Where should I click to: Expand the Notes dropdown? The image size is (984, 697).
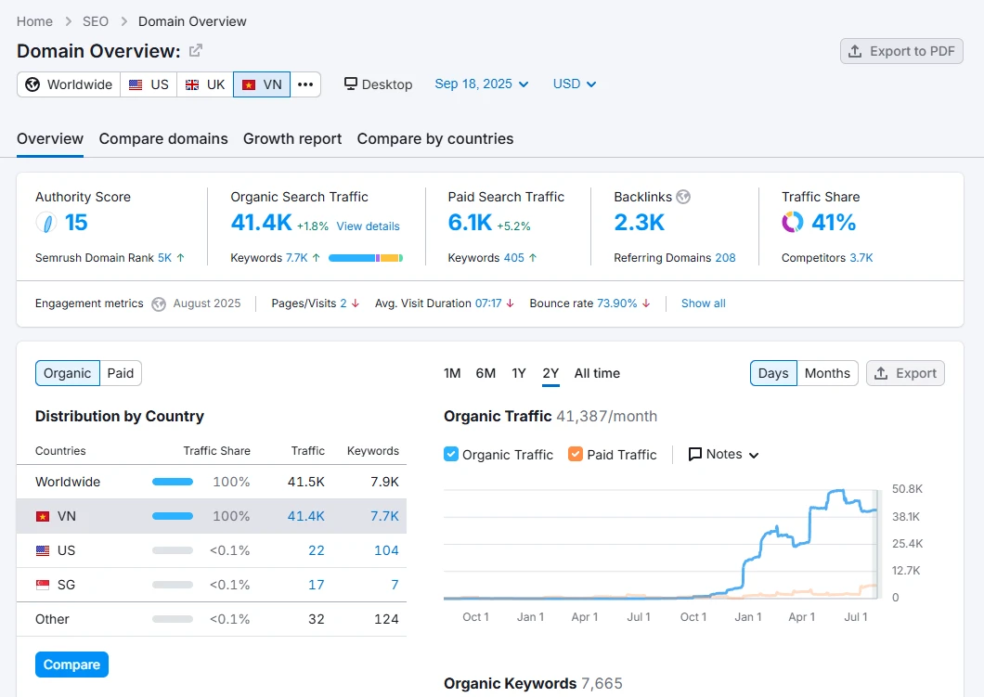tap(724, 455)
